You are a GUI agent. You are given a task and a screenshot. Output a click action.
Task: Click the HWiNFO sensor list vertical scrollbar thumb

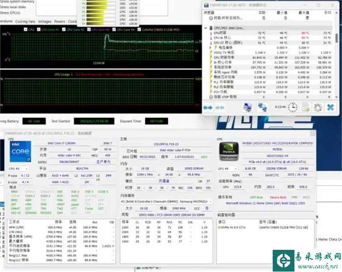coord(337,38)
